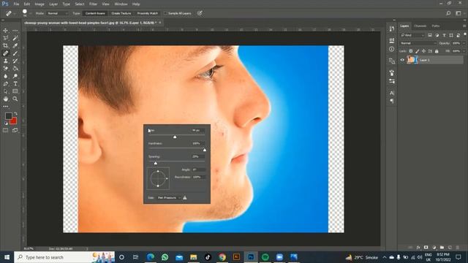Open the healing Mode Normal dropdown

tap(58, 13)
